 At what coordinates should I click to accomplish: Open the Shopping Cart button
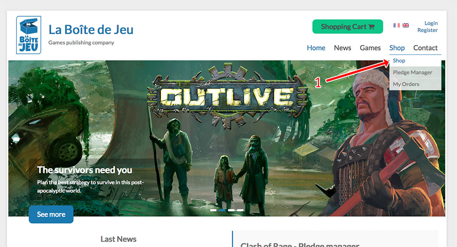click(348, 26)
